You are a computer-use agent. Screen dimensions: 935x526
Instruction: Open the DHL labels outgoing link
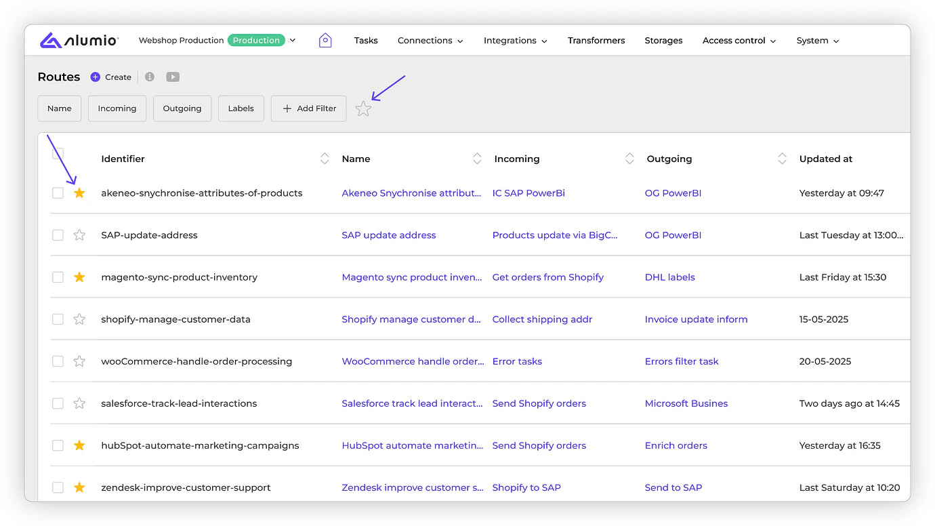(x=670, y=277)
